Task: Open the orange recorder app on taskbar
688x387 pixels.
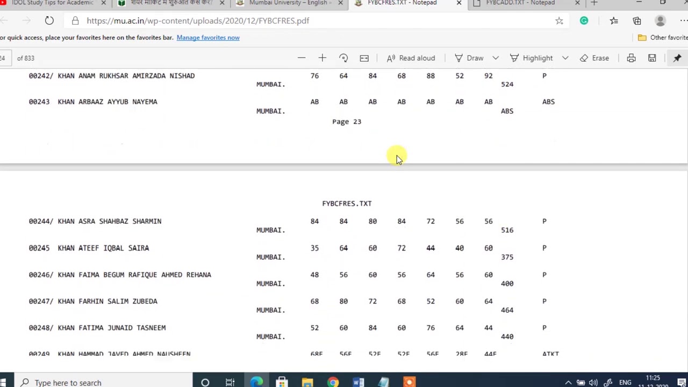Action: click(x=410, y=382)
